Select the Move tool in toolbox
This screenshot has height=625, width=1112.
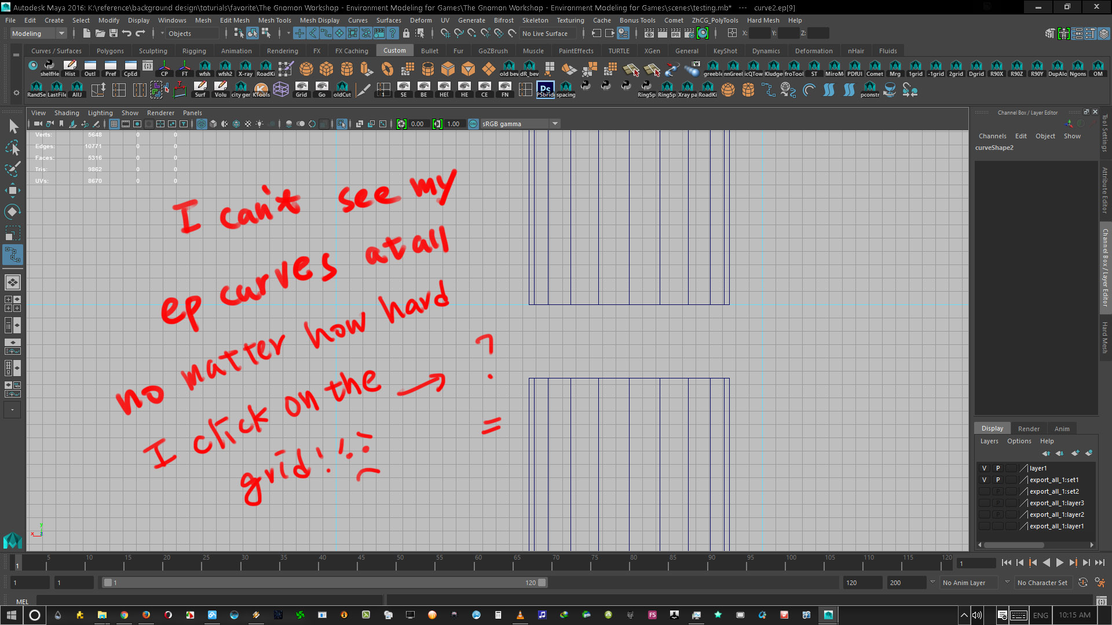point(12,190)
